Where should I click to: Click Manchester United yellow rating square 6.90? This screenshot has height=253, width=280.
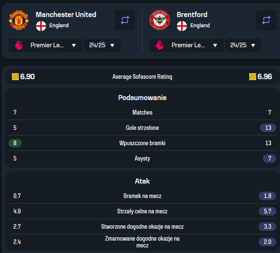click(15, 77)
